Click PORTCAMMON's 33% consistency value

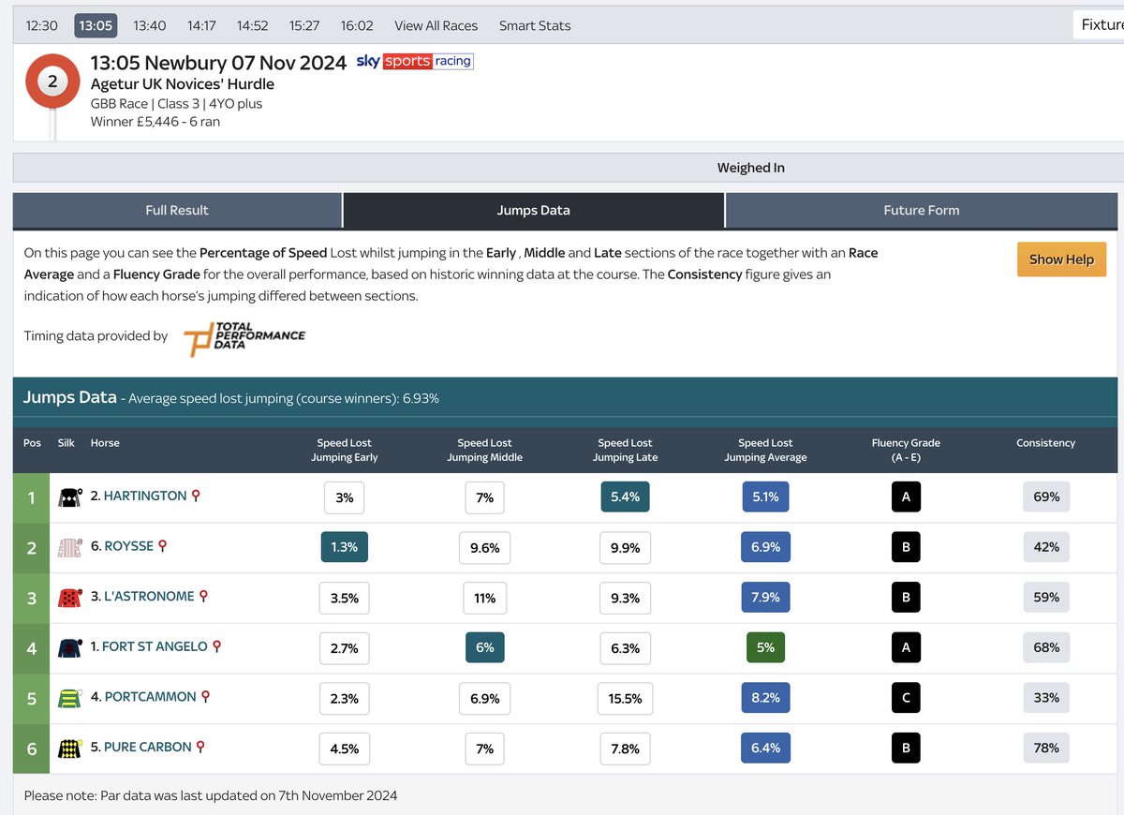(x=1046, y=698)
